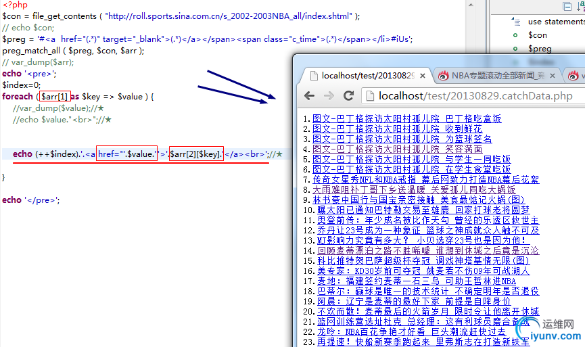Select the $preg variable in the outline
Viewport: 585px width, 347px height.
(x=540, y=49)
